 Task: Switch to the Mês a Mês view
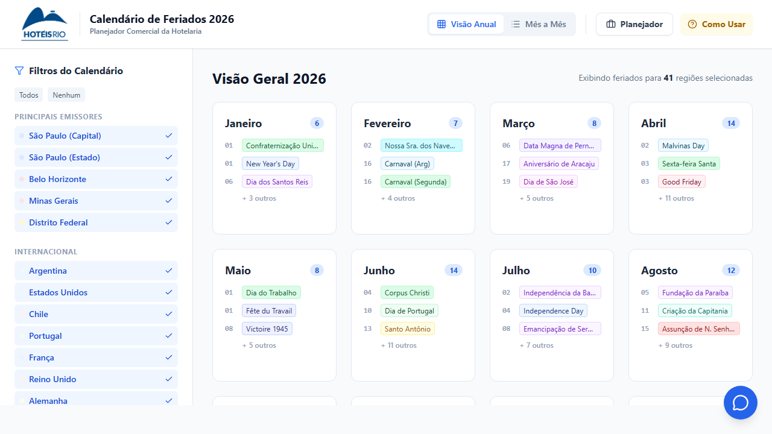tap(539, 24)
